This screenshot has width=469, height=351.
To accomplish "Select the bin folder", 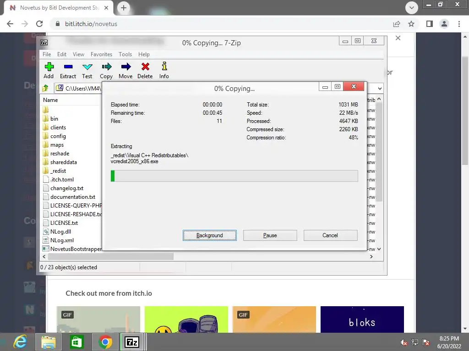I will pos(54,119).
